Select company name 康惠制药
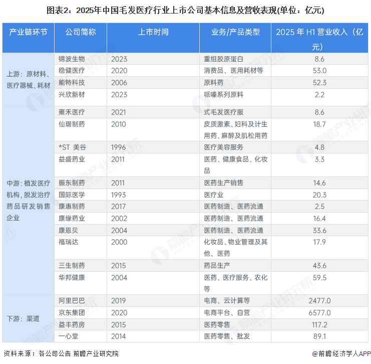Image resolution: width=371 pixels, height=364 pixels. 72,207
